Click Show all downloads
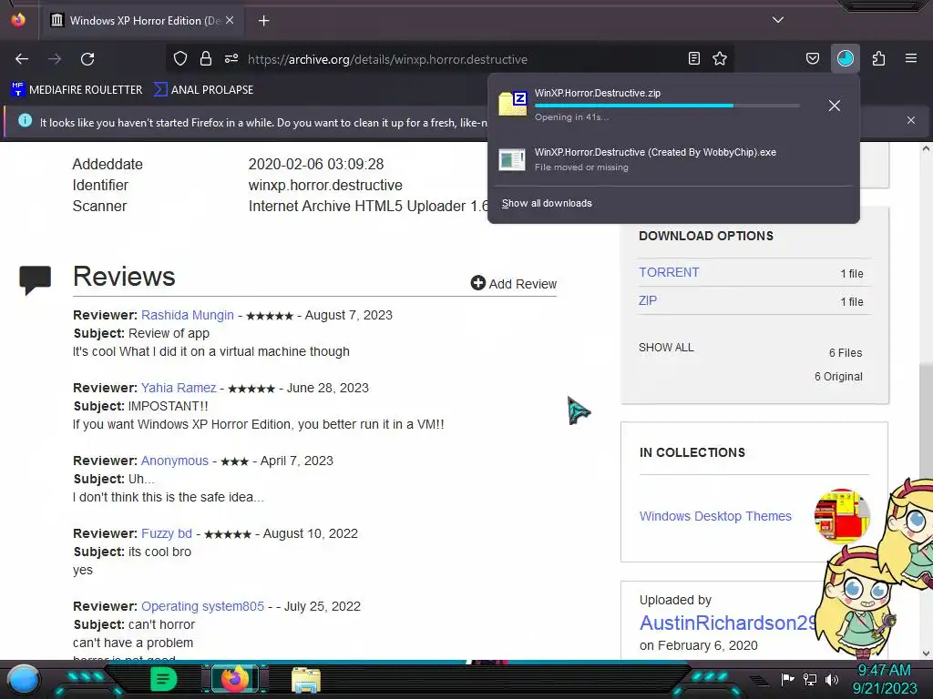This screenshot has width=933, height=699. pos(547,203)
